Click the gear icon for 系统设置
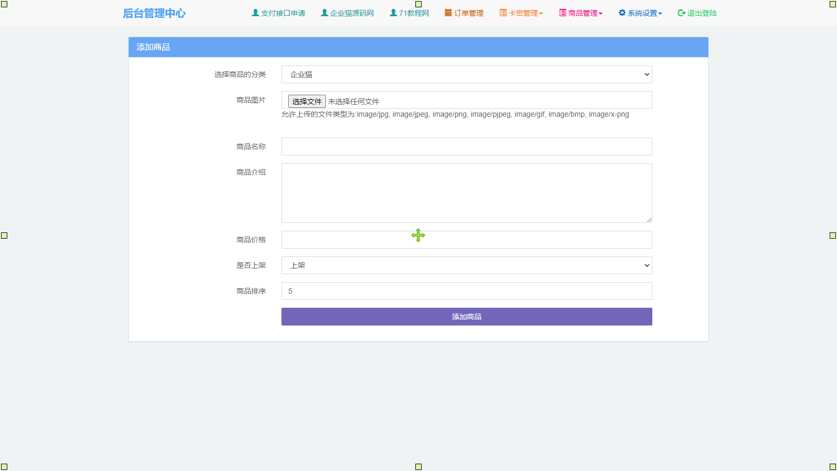 pos(622,13)
